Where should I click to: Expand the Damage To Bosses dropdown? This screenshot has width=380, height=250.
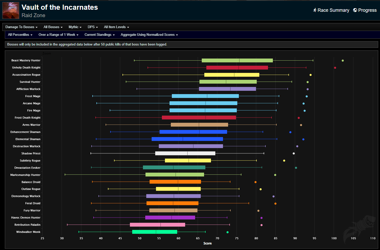point(21,27)
